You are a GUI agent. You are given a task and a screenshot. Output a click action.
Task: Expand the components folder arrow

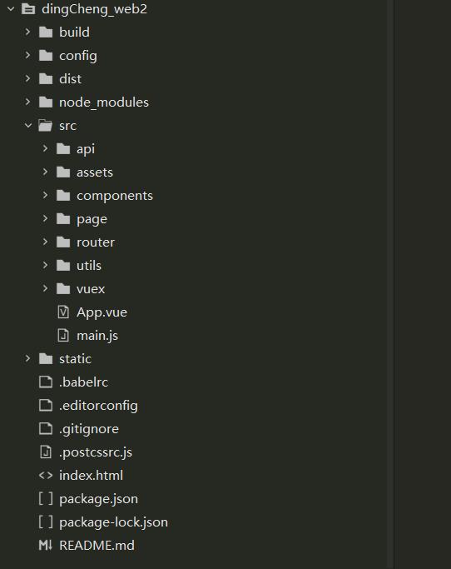(x=45, y=195)
